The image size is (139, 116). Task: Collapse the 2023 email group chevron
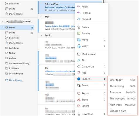[x=41, y=35]
